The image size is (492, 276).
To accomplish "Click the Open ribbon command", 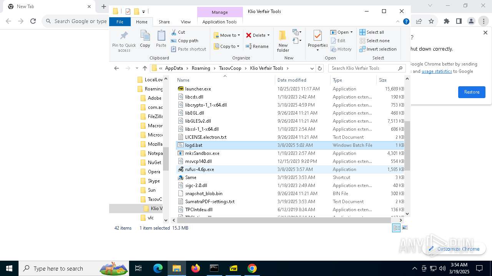I will click(341, 32).
